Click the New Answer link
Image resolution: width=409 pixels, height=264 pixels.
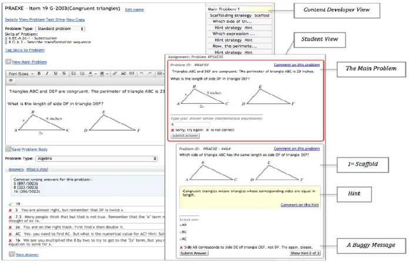click(27, 255)
